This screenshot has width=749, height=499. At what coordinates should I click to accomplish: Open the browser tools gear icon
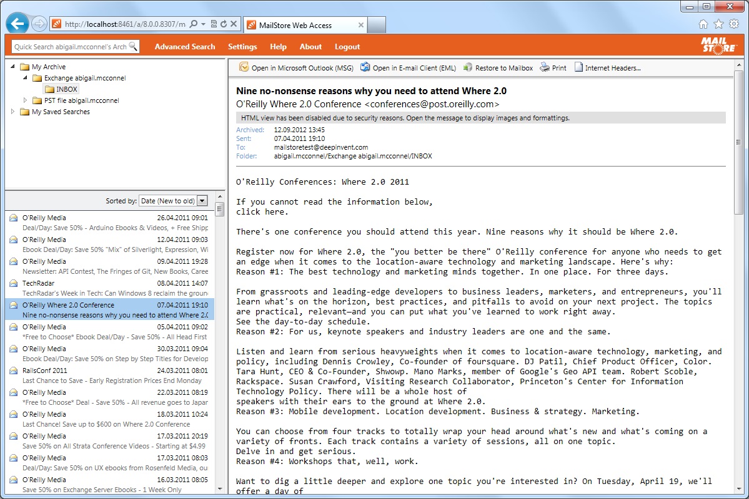pos(734,24)
